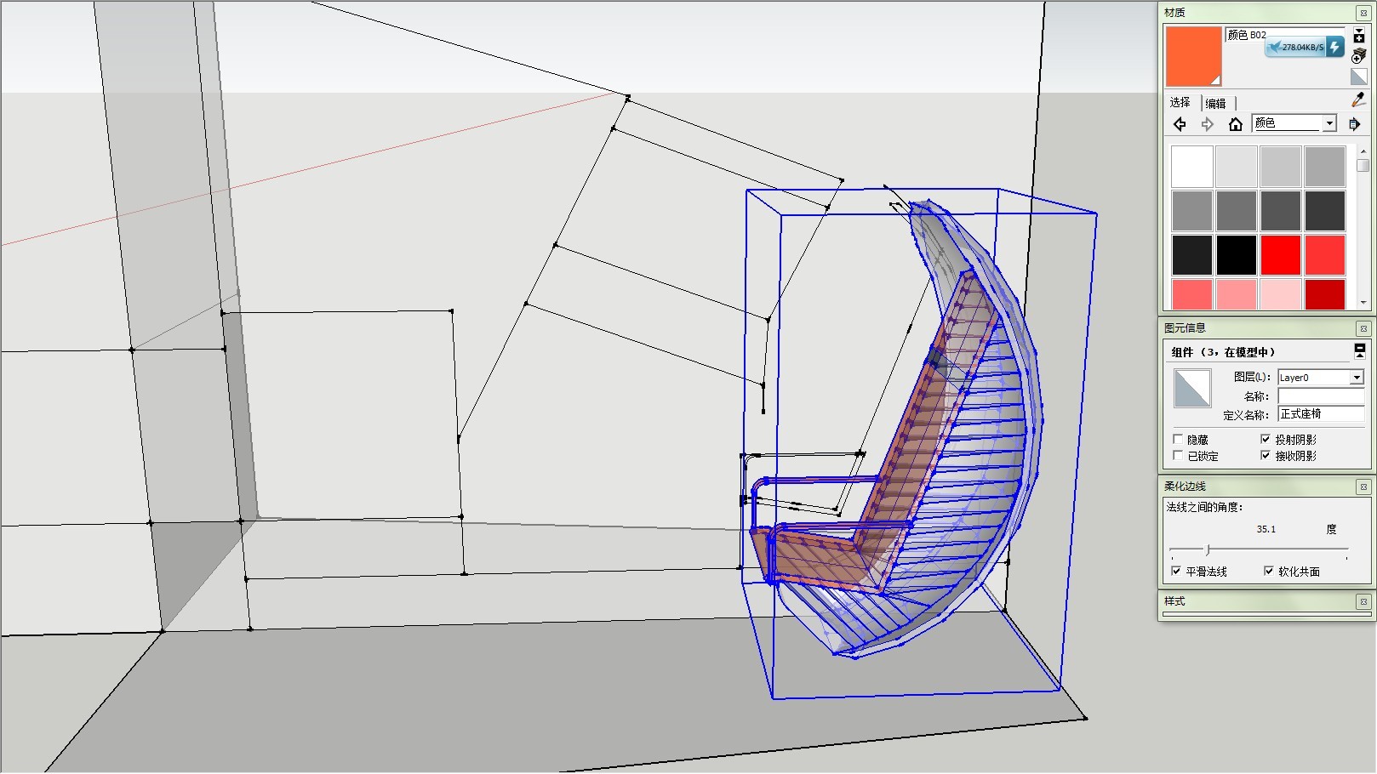Image resolution: width=1377 pixels, height=774 pixels.
Task: Enable the 隐藏 checkbox
Action: click(1178, 440)
